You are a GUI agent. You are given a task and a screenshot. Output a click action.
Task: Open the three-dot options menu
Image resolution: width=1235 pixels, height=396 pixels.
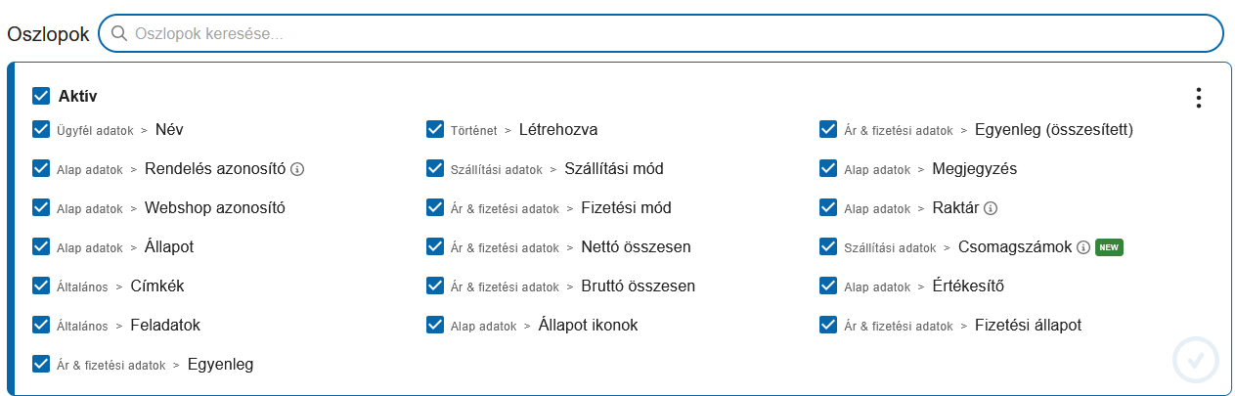[x=1198, y=98]
